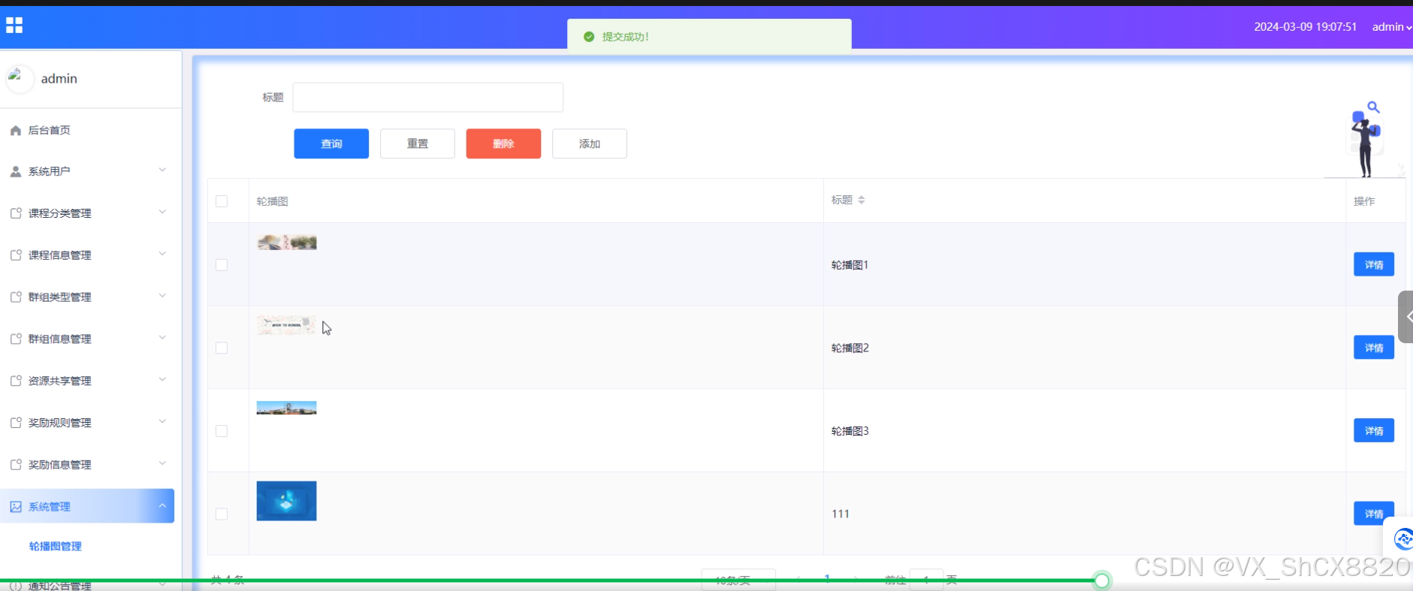Screen dimensions: 1413x591
Task: Tick the checkbox for the 轮播图3 row
Action: click(222, 431)
